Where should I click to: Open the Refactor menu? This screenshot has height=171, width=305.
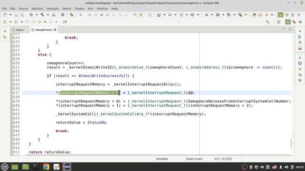37,9
